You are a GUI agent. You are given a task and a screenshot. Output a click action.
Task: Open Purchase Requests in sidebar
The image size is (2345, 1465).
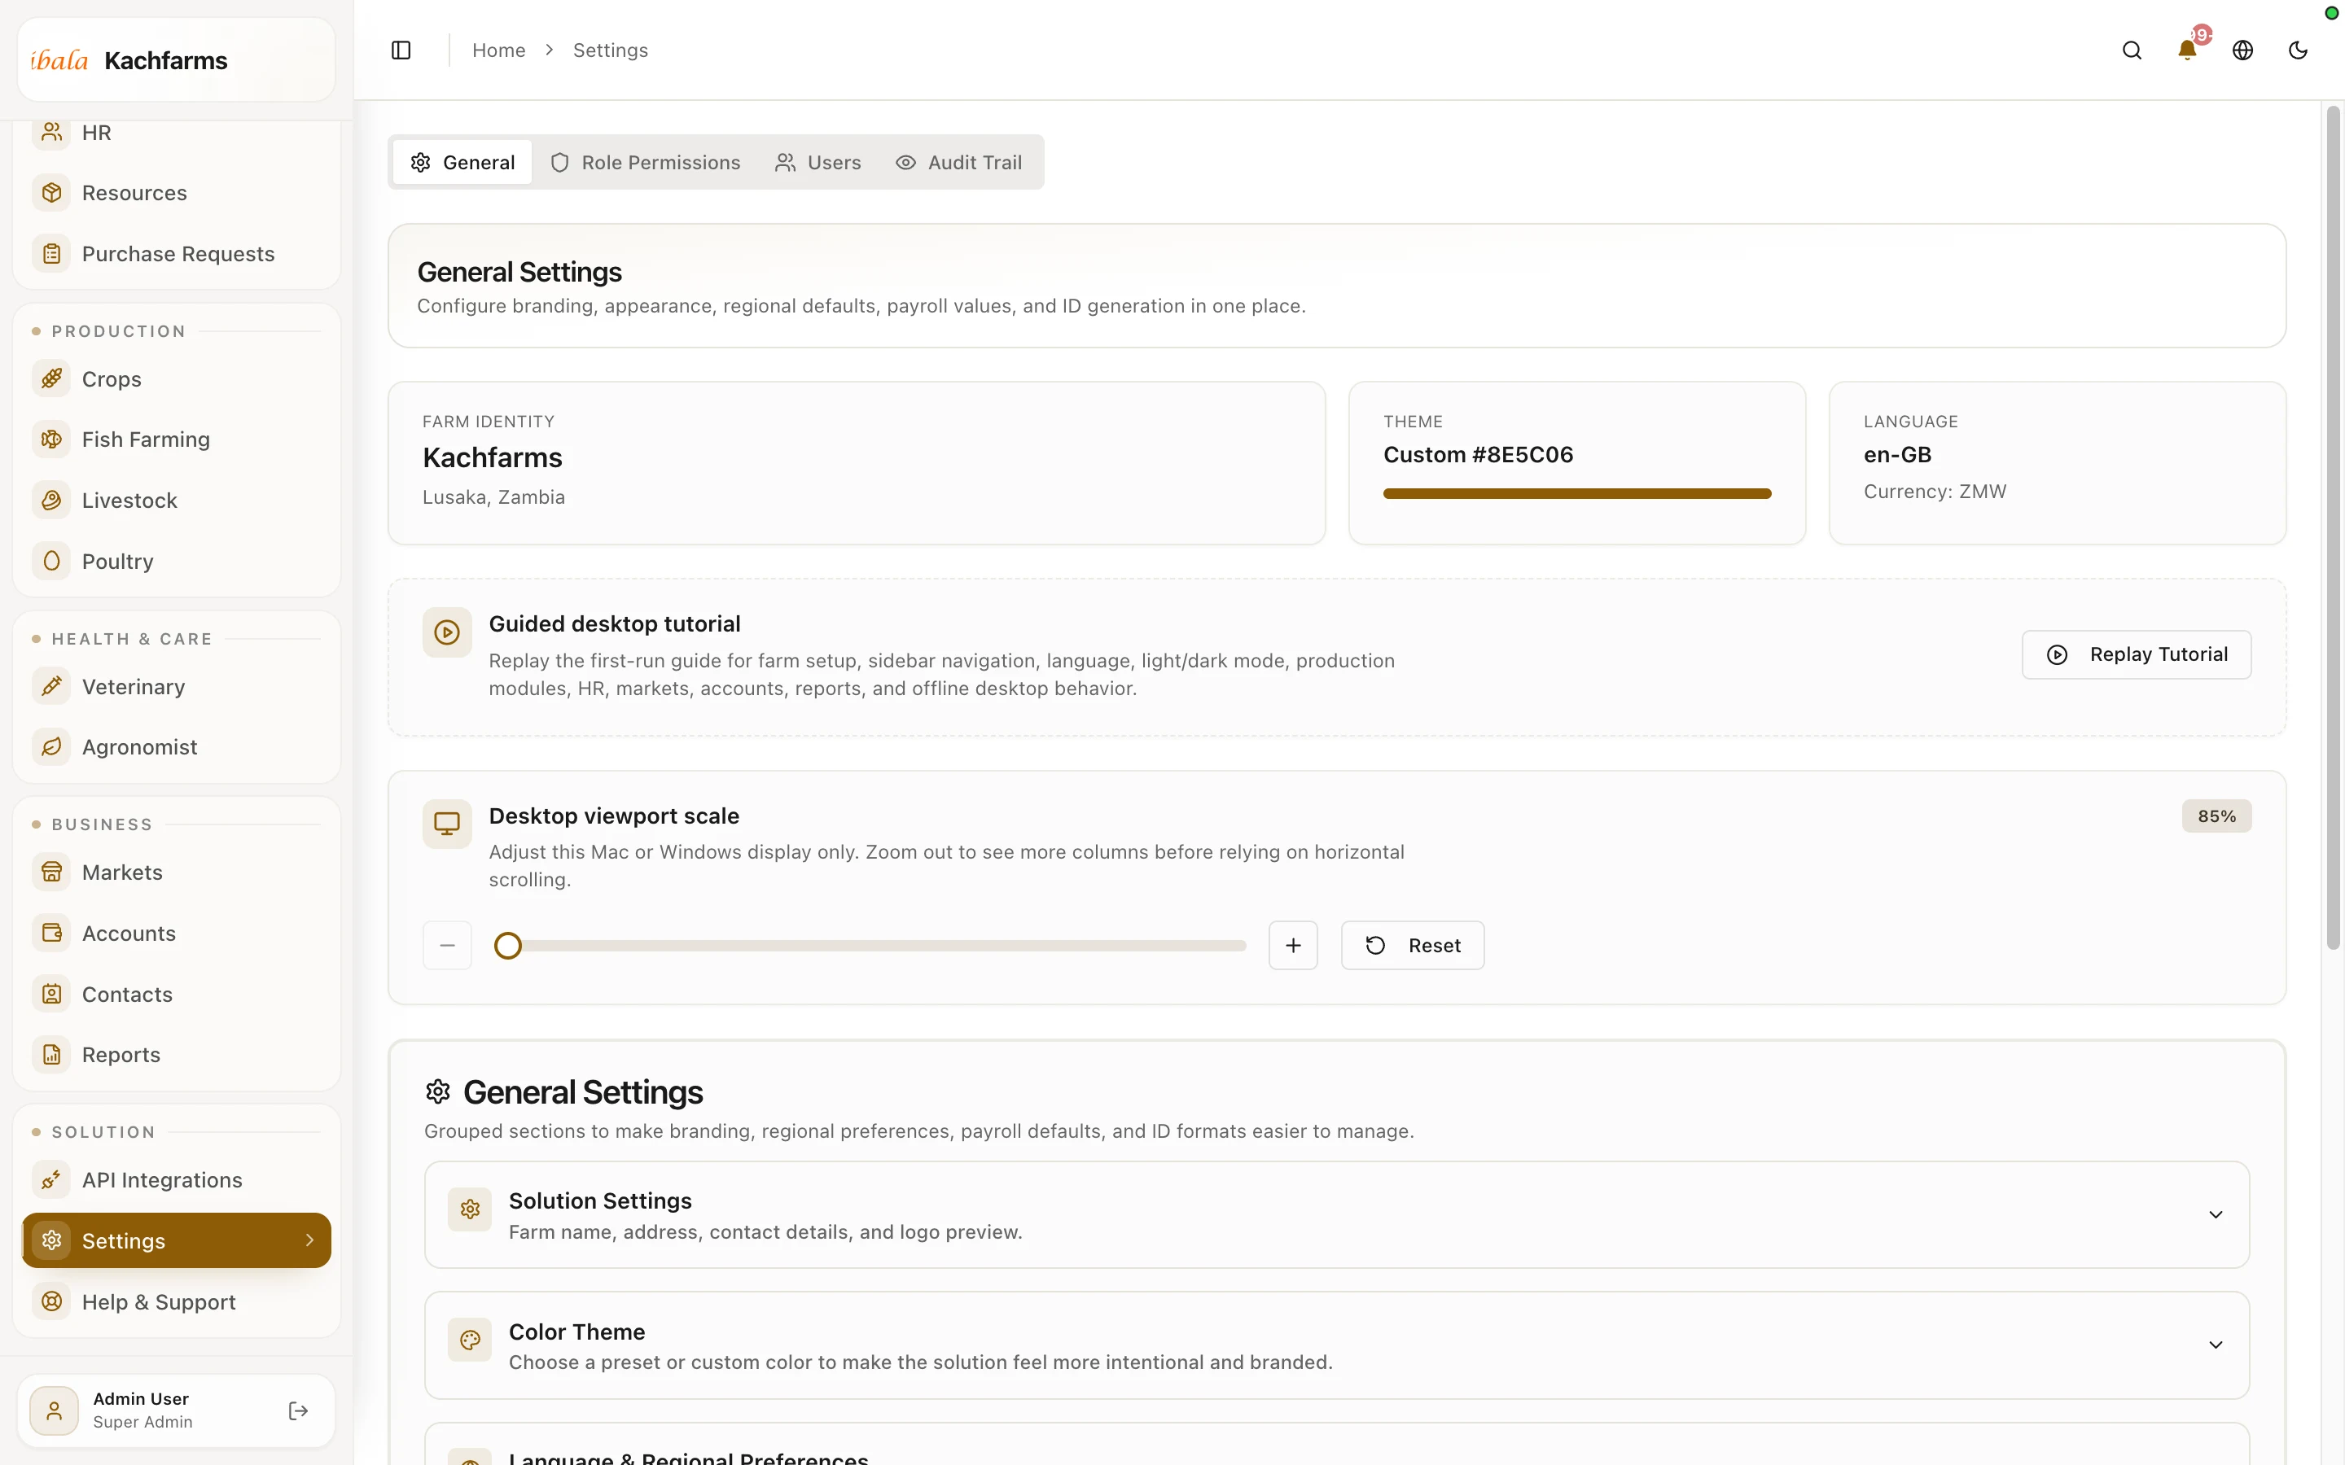177,254
